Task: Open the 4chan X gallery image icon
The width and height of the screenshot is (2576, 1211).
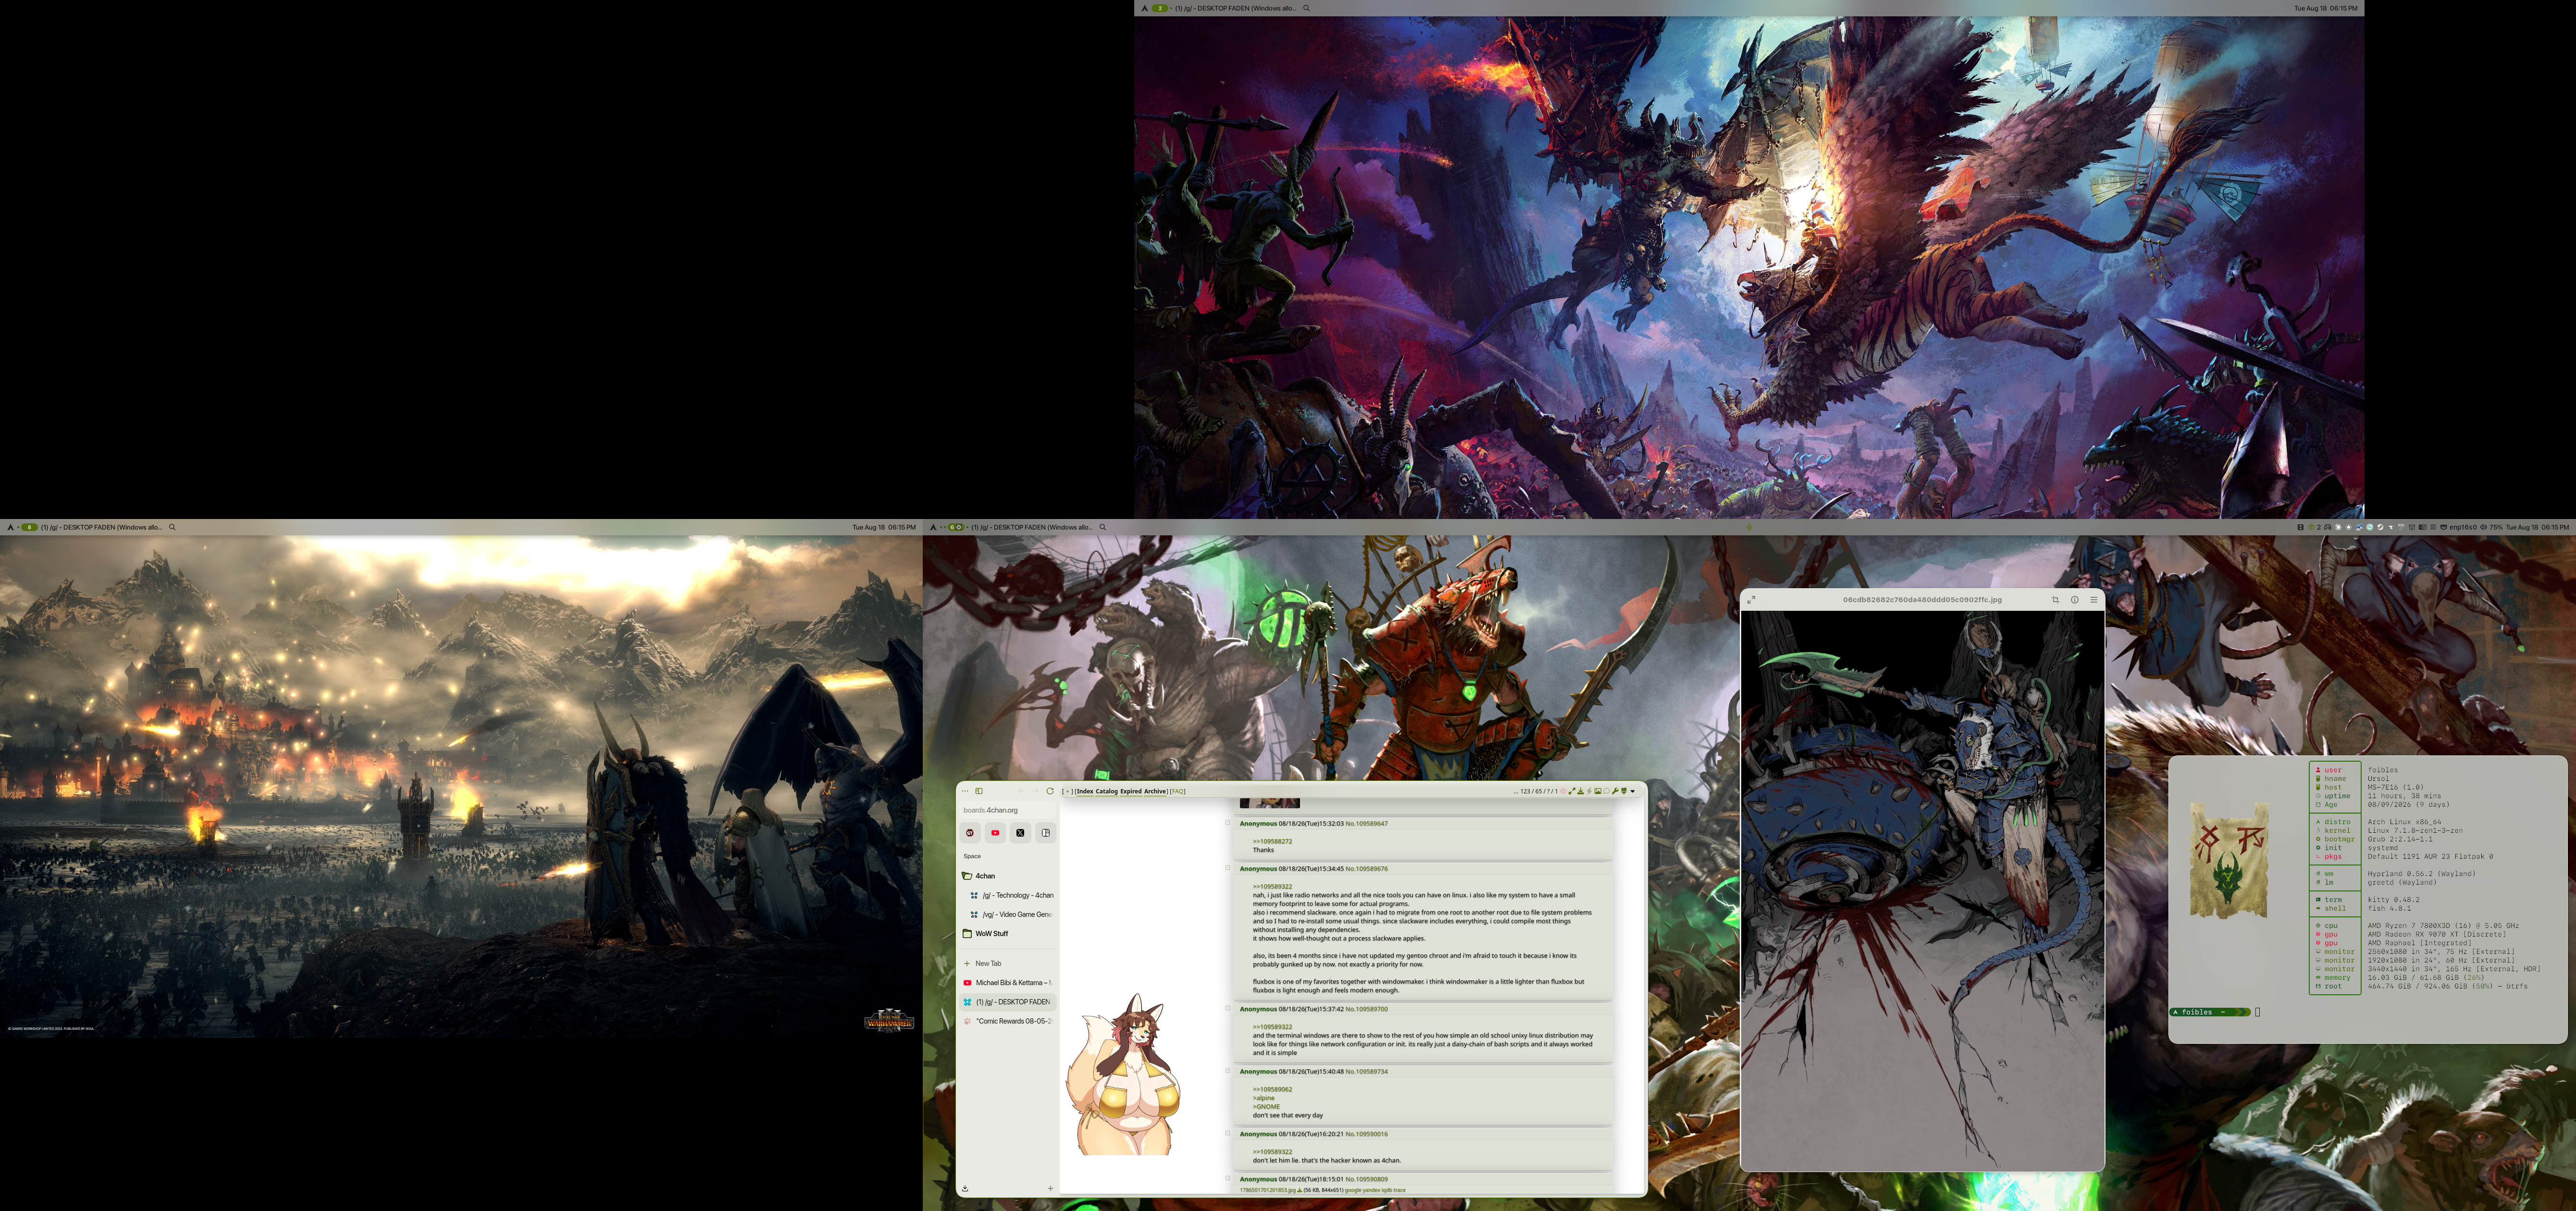Action: [1598, 791]
